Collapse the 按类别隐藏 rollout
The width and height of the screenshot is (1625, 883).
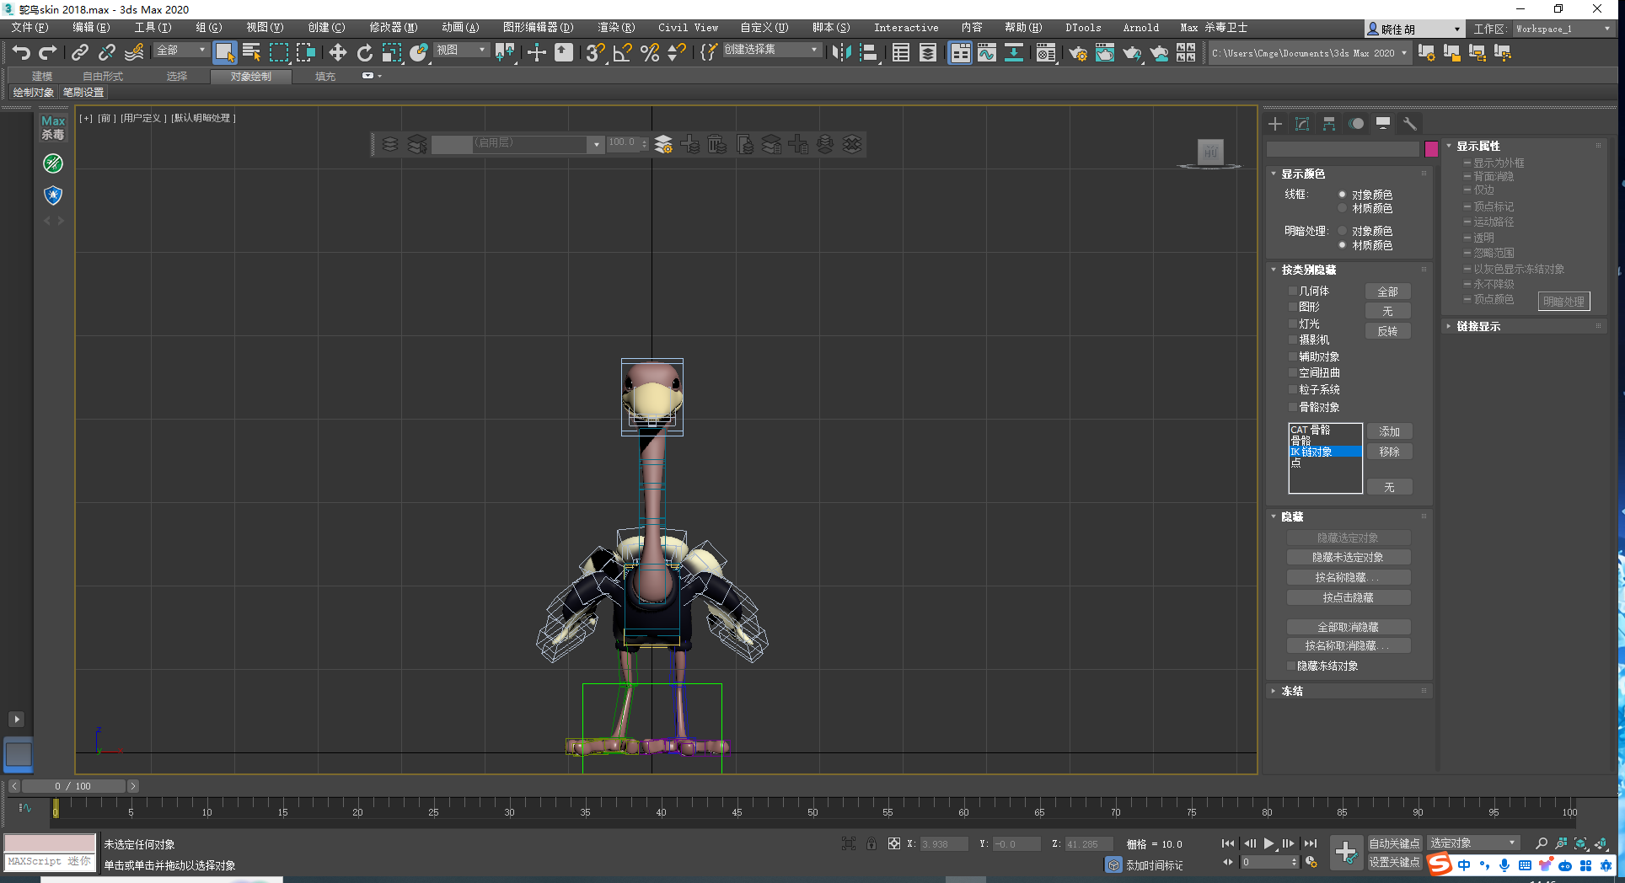(1308, 270)
